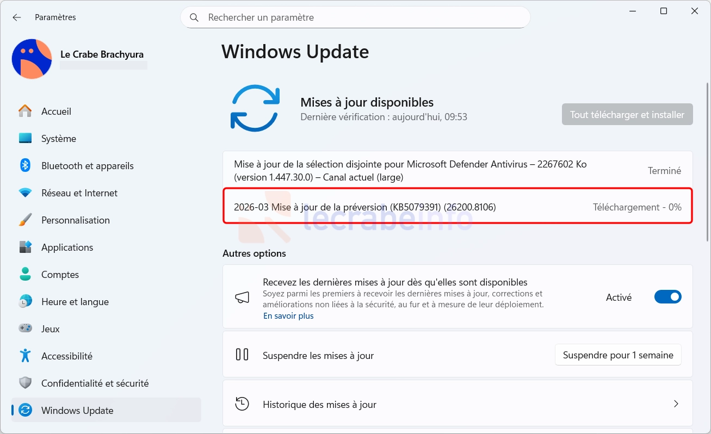Click the search magnifier icon
This screenshot has height=434, width=711.
click(x=194, y=17)
